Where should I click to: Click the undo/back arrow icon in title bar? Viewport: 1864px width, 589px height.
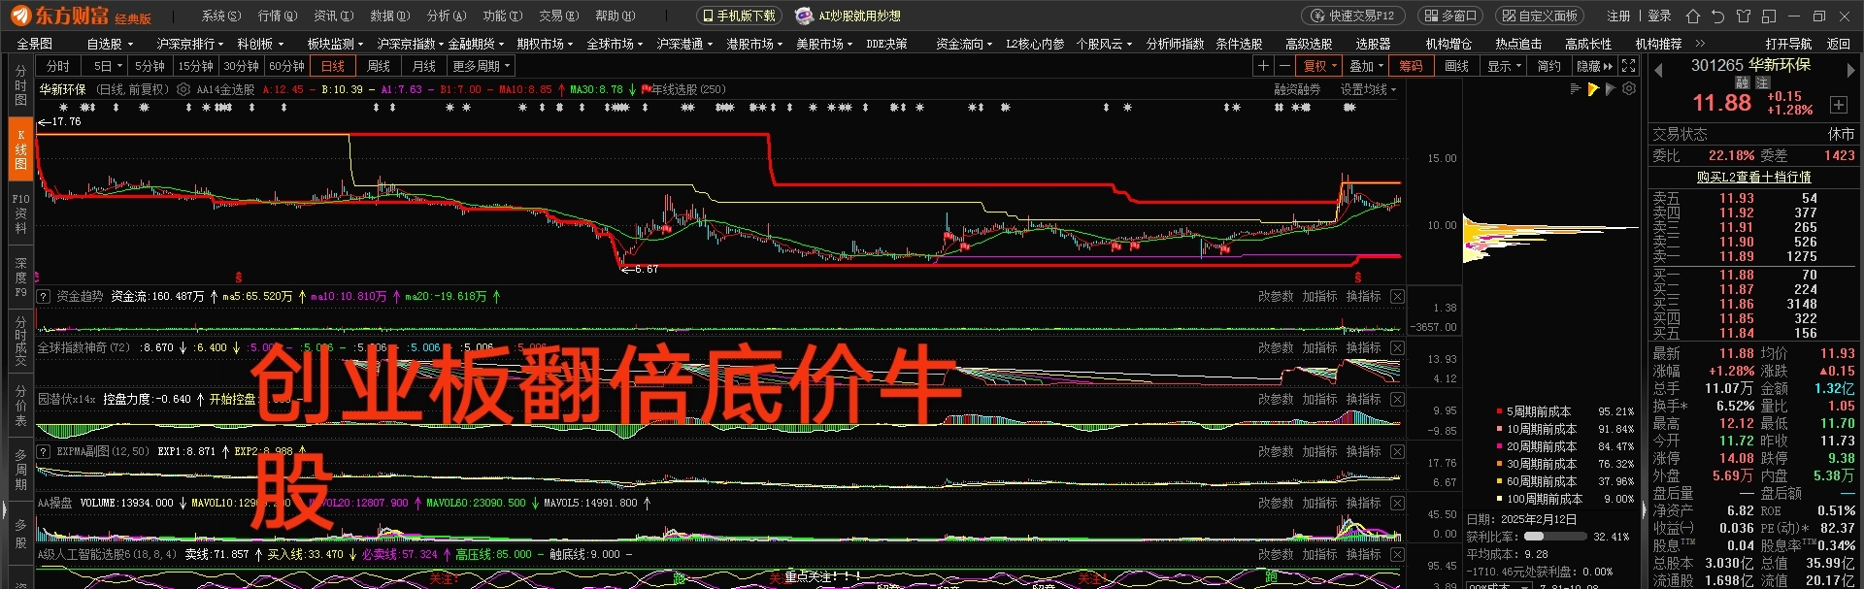click(1718, 16)
